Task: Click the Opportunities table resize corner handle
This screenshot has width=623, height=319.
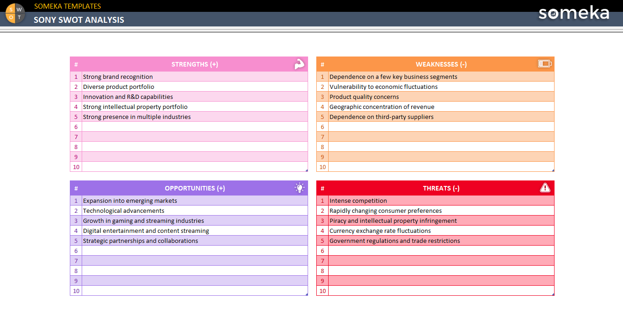Action: (x=307, y=294)
